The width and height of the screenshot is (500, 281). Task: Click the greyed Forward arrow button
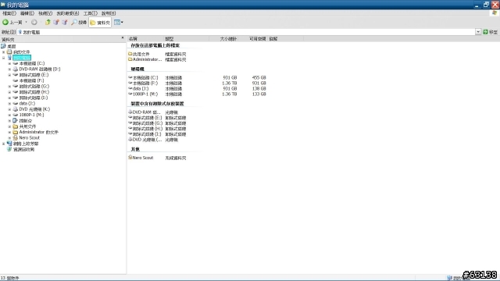pyautogui.click(x=34, y=23)
